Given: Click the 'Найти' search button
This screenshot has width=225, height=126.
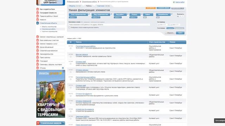Looking at the screenshot, I should pyautogui.click(x=180, y=33).
